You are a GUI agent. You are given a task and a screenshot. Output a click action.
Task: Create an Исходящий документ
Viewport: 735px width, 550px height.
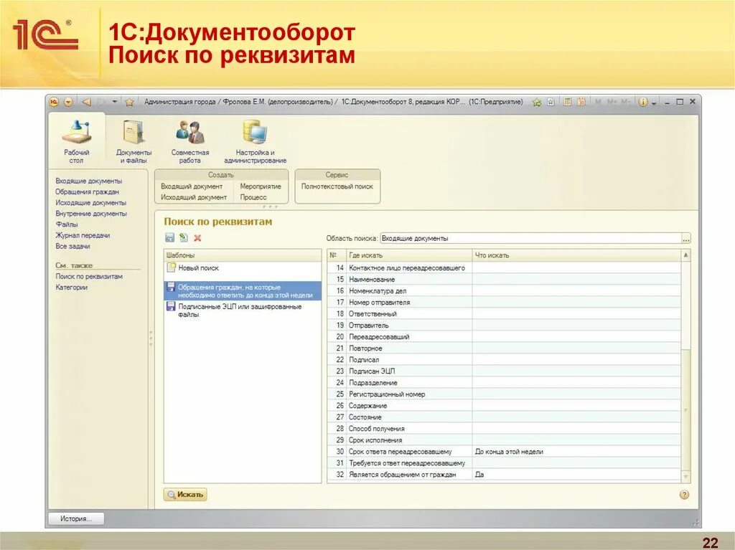tap(194, 197)
